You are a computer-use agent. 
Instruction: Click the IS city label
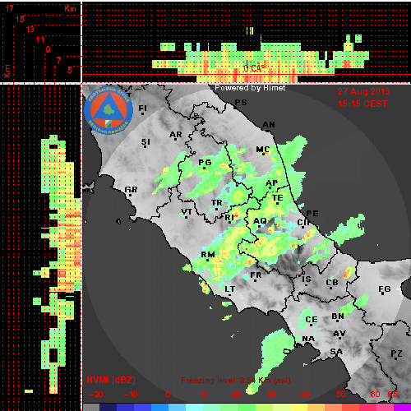(x=307, y=279)
